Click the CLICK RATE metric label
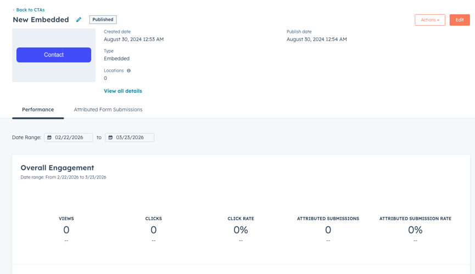Screen dimensions: 475x274 pyautogui.click(x=241, y=219)
